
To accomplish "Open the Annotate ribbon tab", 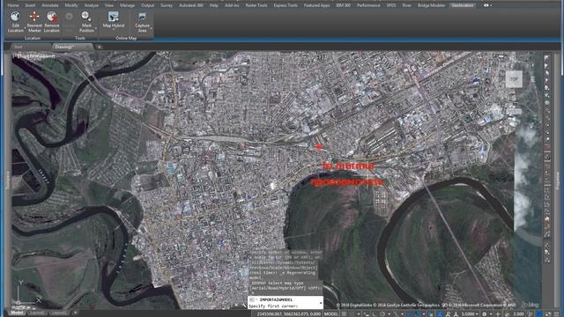I will (50, 5).
